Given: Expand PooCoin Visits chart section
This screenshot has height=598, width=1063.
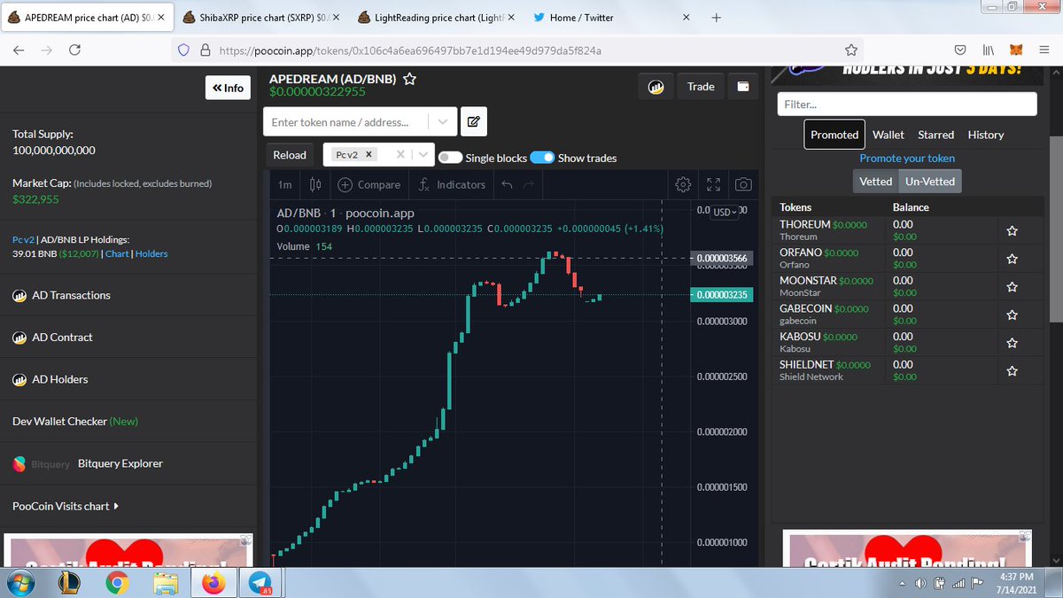Looking at the screenshot, I should tap(66, 506).
